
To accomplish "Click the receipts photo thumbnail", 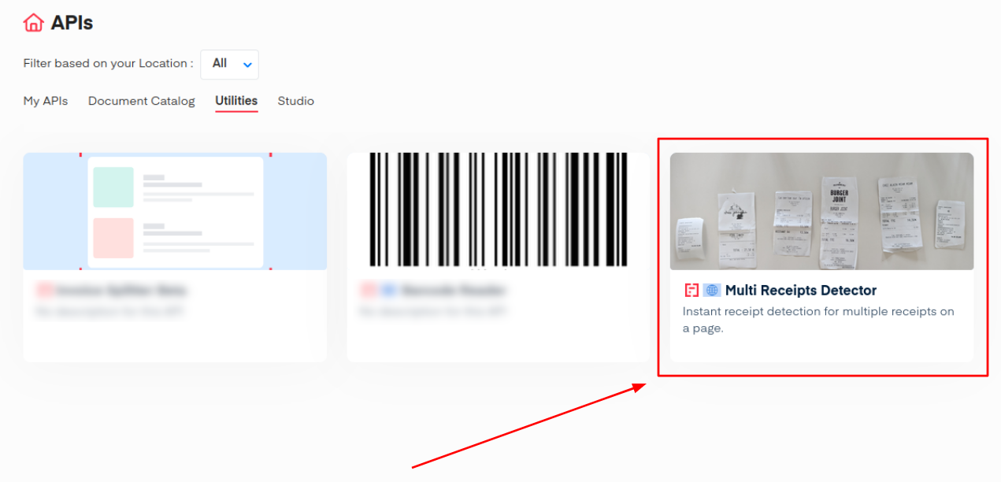I will pyautogui.click(x=821, y=211).
